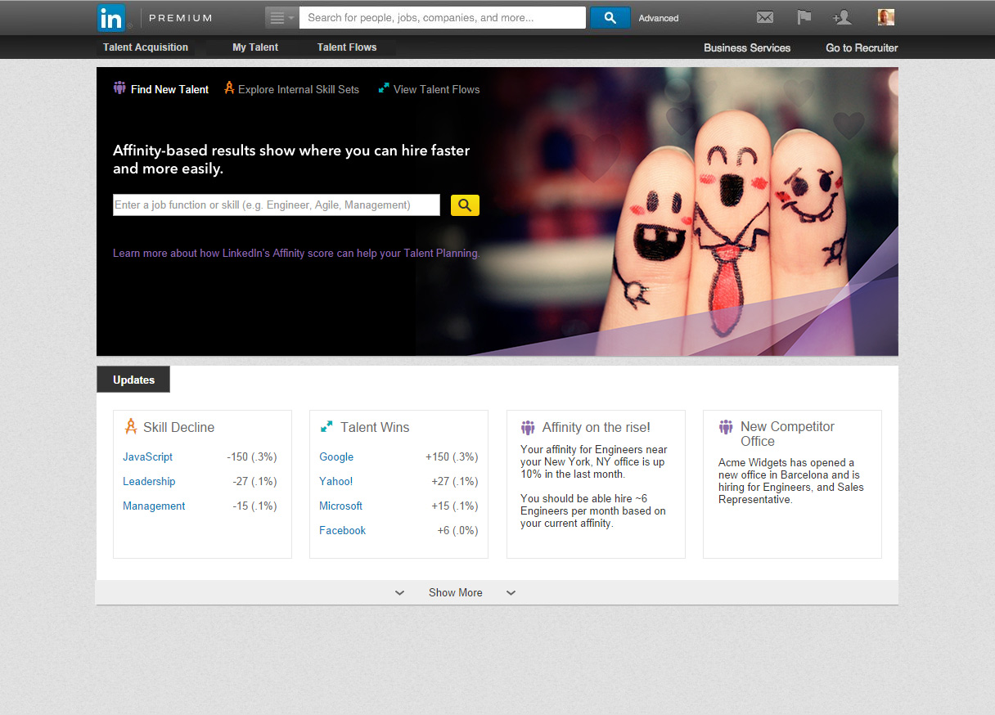Click the yellow talent search button
This screenshot has width=995, height=715.
tap(465, 205)
